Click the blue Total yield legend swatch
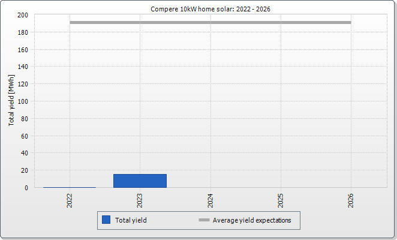397x240 pixels. [106, 220]
